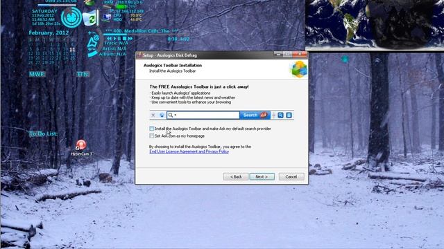Decrease volume with minus sign on media widget
The image size is (444, 249).
coord(94,33)
